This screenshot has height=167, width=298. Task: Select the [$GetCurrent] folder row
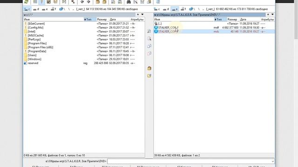tap(84, 24)
